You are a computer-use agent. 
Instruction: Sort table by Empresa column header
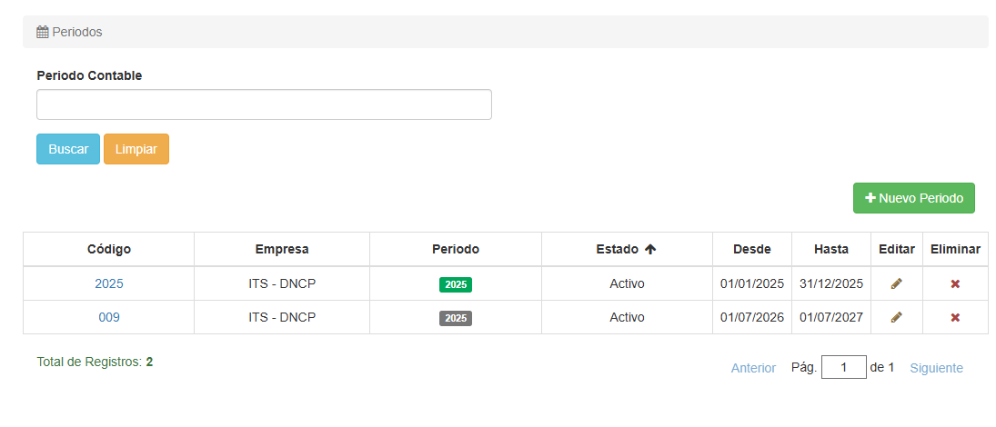[x=282, y=249]
